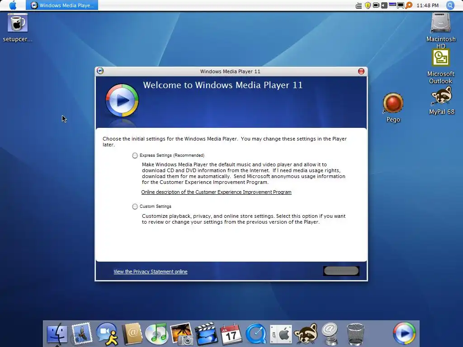The height and width of the screenshot is (347, 463).
Task: Click the 11:48 PM clock
Action: point(427,5)
